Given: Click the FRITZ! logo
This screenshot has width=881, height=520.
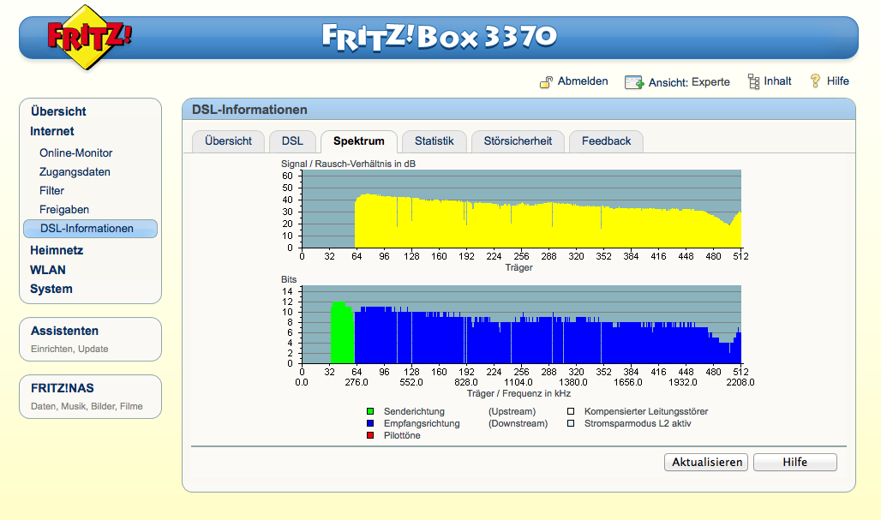Looking at the screenshot, I should click(x=88, y=37).
